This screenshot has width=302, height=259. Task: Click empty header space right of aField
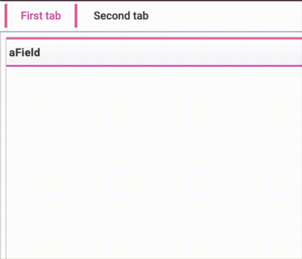(182, 52)
